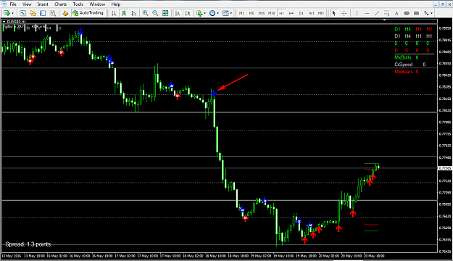This screenshot has height=261, width=453.
Task: Select the H4 timeframe
Action: [291, 13]
